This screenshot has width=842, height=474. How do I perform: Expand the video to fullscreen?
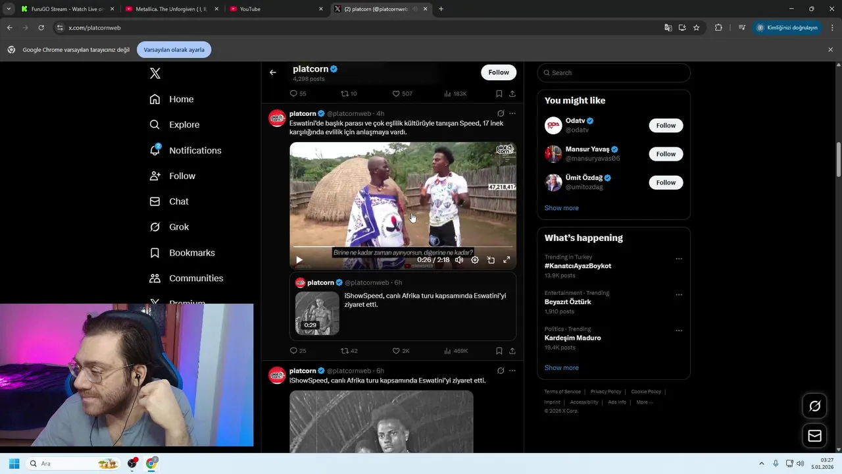507,260
